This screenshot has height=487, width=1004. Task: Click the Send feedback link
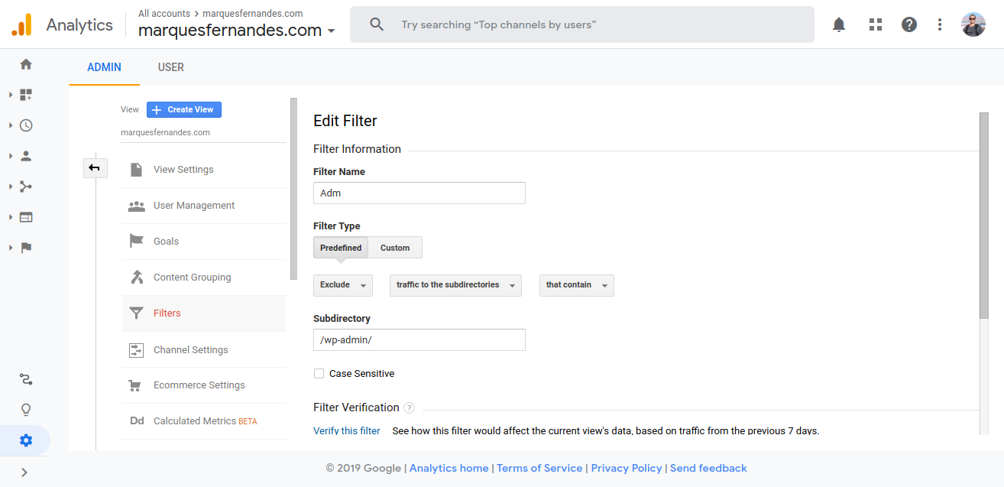[708, 468]
